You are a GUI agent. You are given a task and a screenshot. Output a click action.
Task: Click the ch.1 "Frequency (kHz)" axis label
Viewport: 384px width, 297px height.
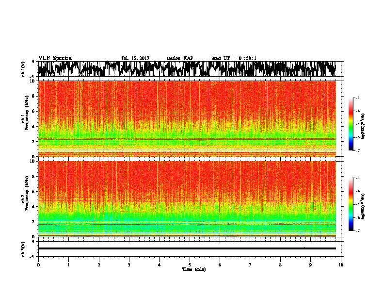(x=27, y=113)
